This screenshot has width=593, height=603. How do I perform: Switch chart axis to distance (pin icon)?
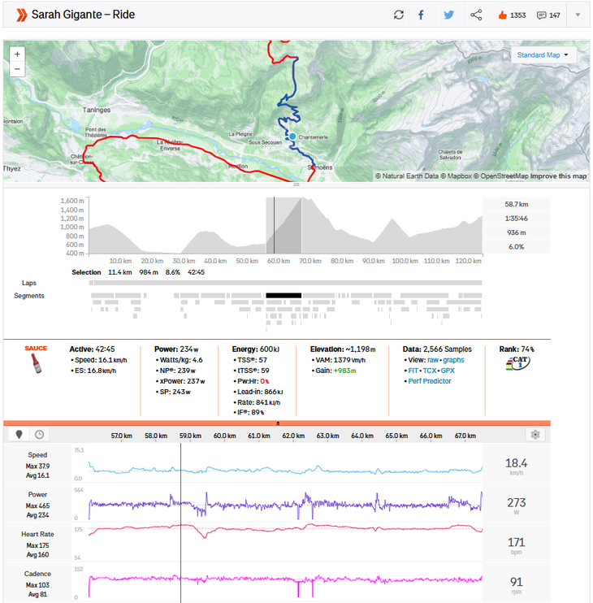(20, 435)
